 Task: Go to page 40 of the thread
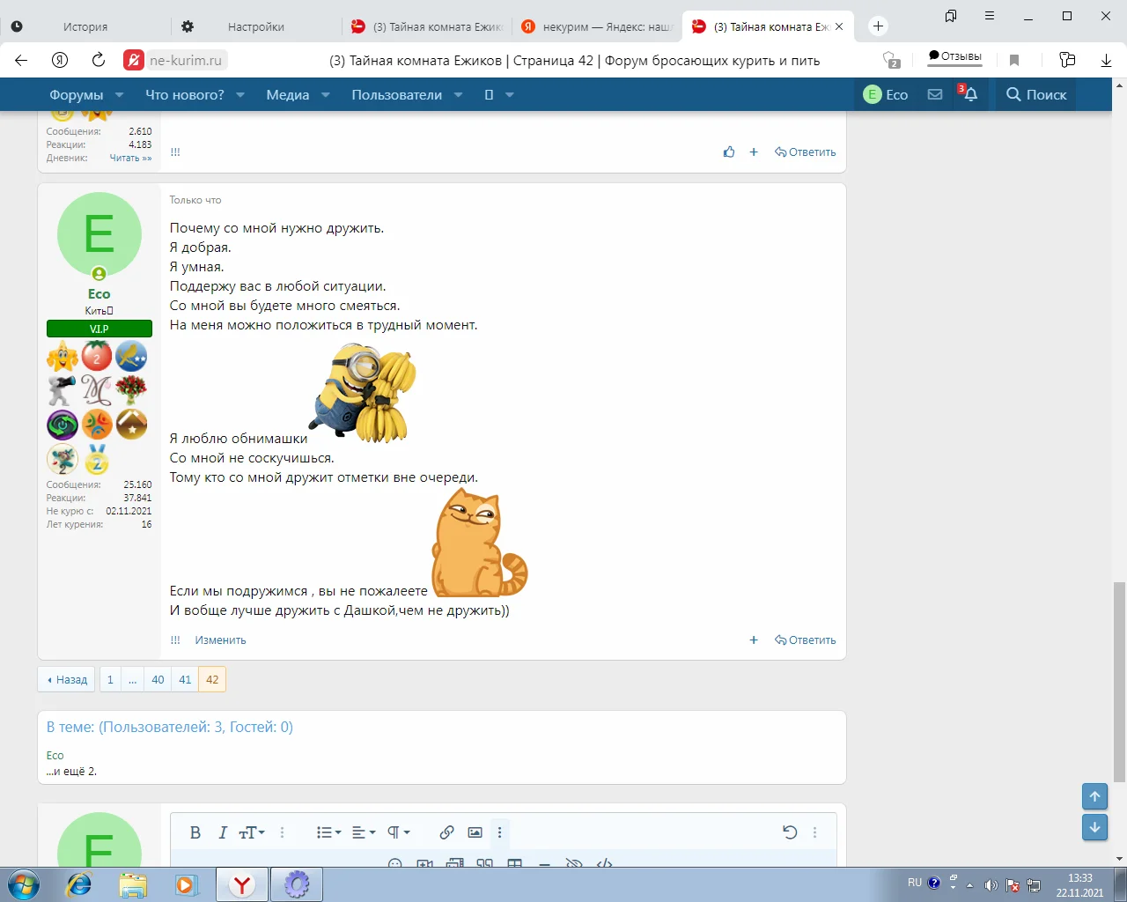pyautogui.click(x=158, y=679)
